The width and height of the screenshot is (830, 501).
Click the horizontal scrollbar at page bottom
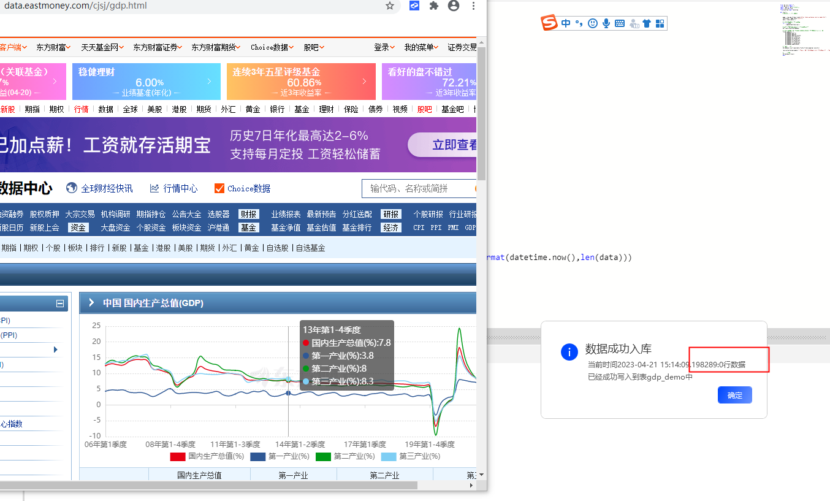pyautogui.click(x=208, y=485)
